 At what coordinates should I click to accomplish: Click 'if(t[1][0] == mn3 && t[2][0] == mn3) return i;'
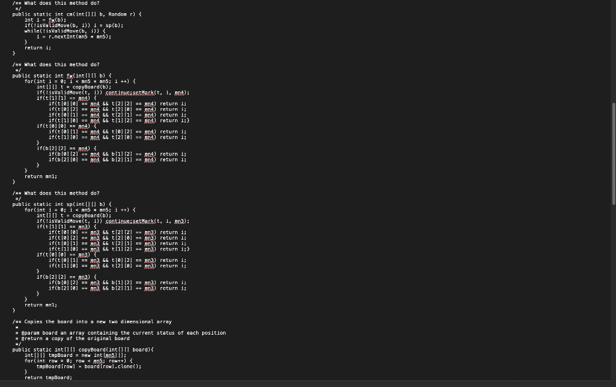click(117, 265)
